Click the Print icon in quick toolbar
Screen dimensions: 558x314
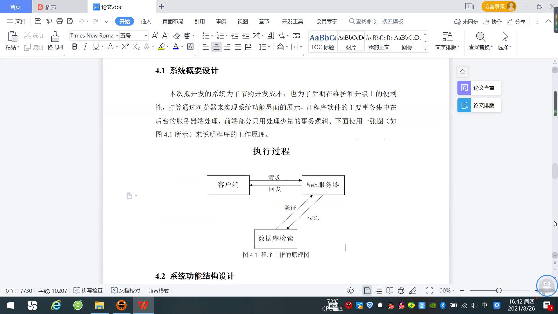tap(60, 21)
